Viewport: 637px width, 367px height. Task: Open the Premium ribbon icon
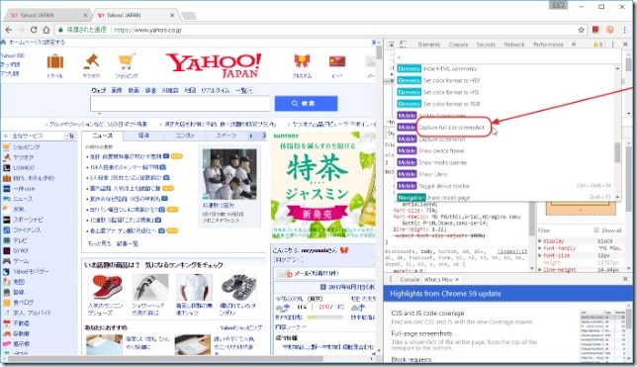tap(302, 61)
